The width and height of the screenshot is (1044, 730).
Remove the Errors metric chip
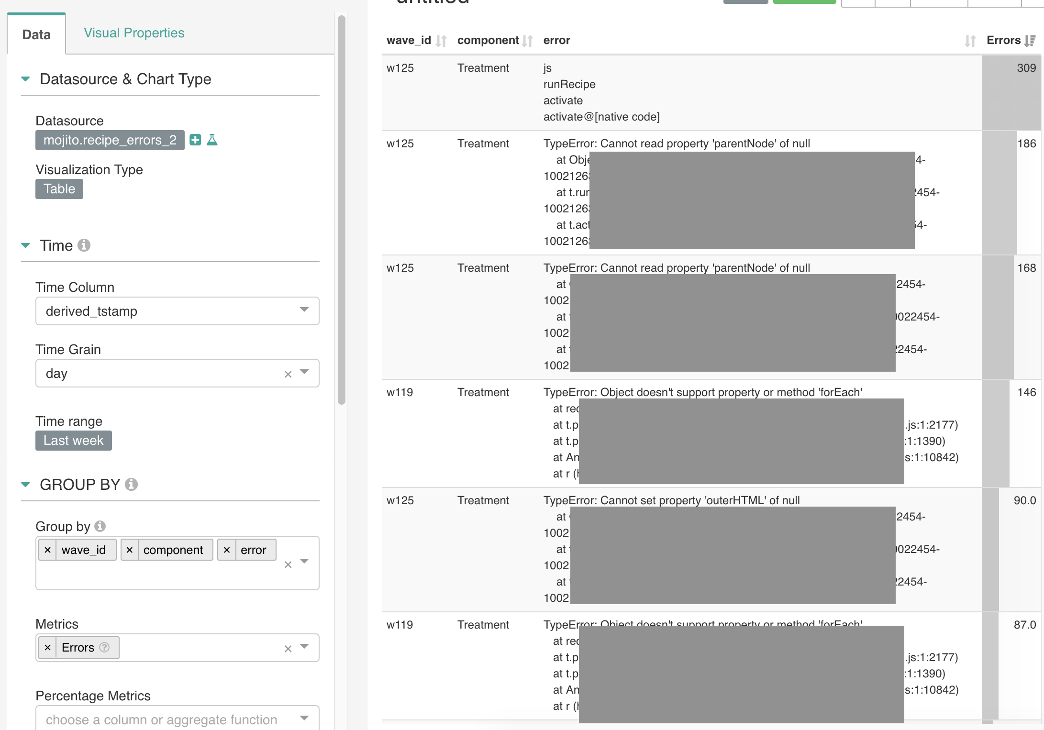[x=47, y=647]
